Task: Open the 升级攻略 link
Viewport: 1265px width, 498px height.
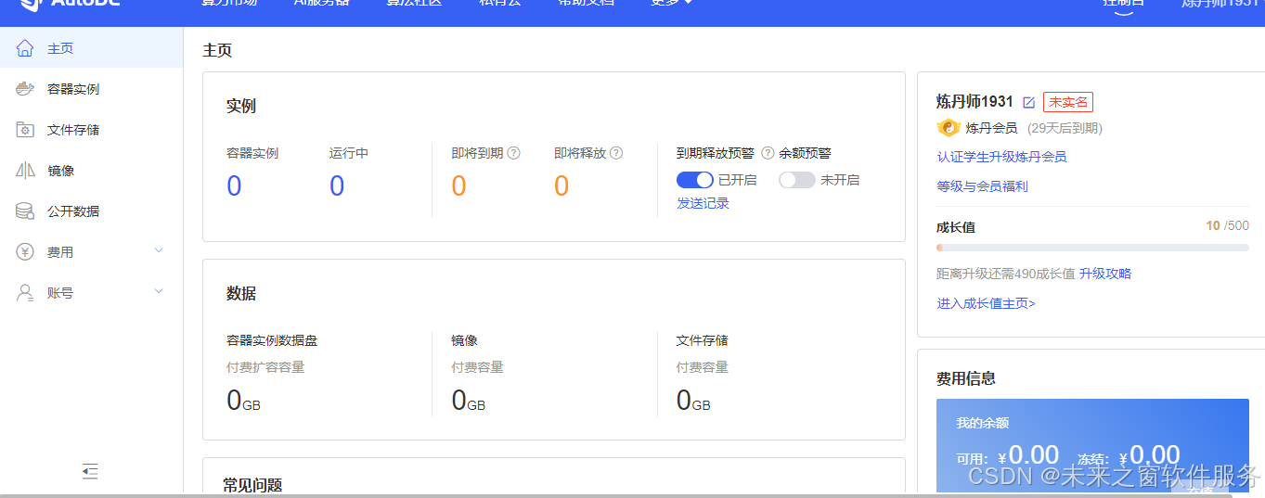Action: point(1105,274)
